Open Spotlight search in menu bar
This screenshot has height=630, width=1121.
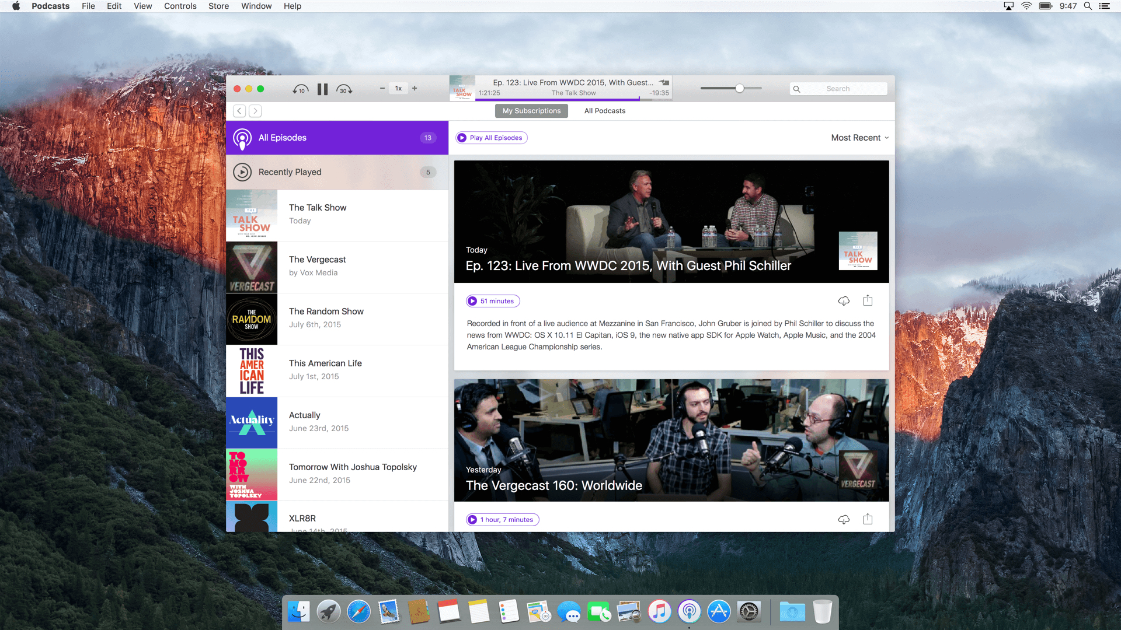tap(1088, 6)
